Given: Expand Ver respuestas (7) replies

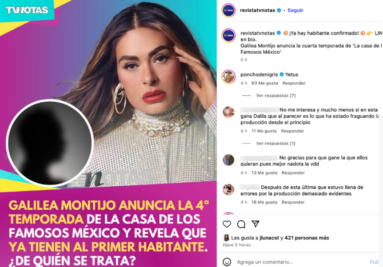Looking at the screenshot, I should pyautogui.click(x=276, y=95).
